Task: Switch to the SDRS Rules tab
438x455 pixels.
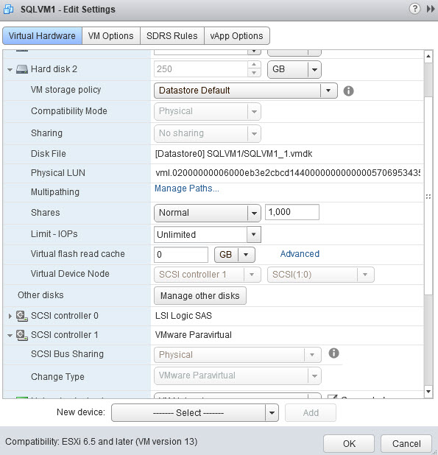Action: (172, 36)
